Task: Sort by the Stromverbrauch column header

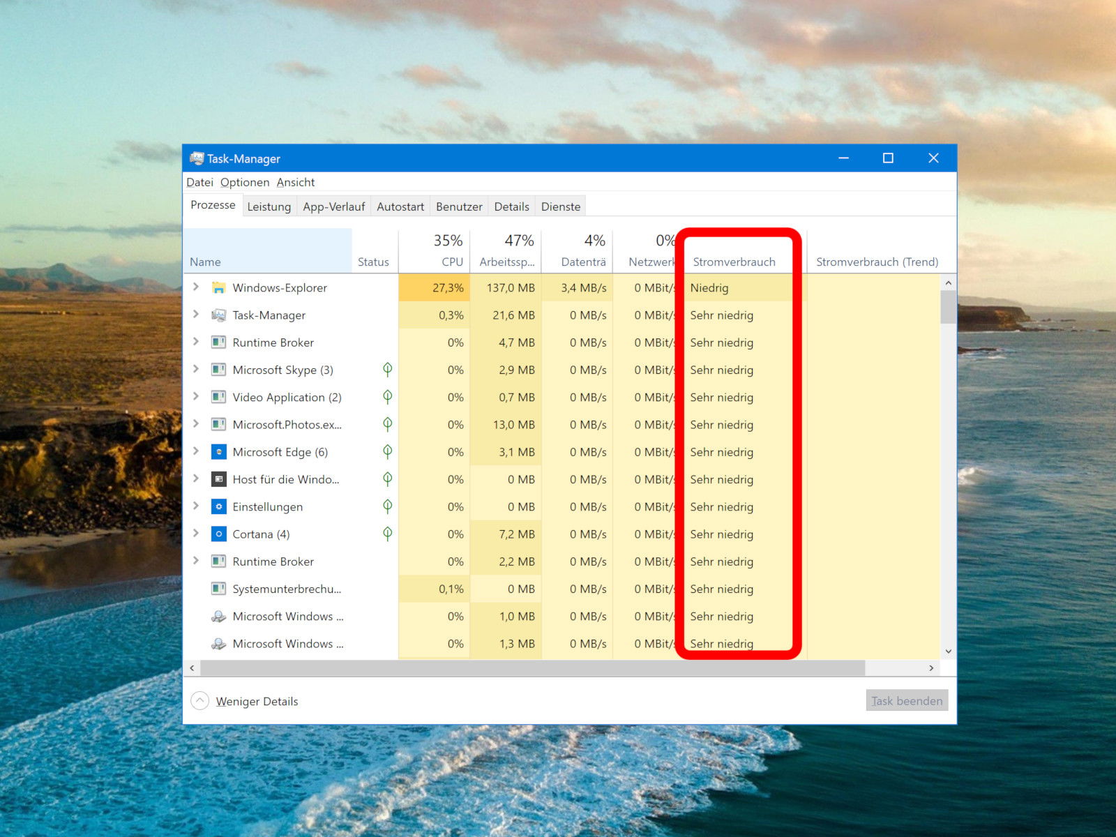Action: tap(741, 251)
